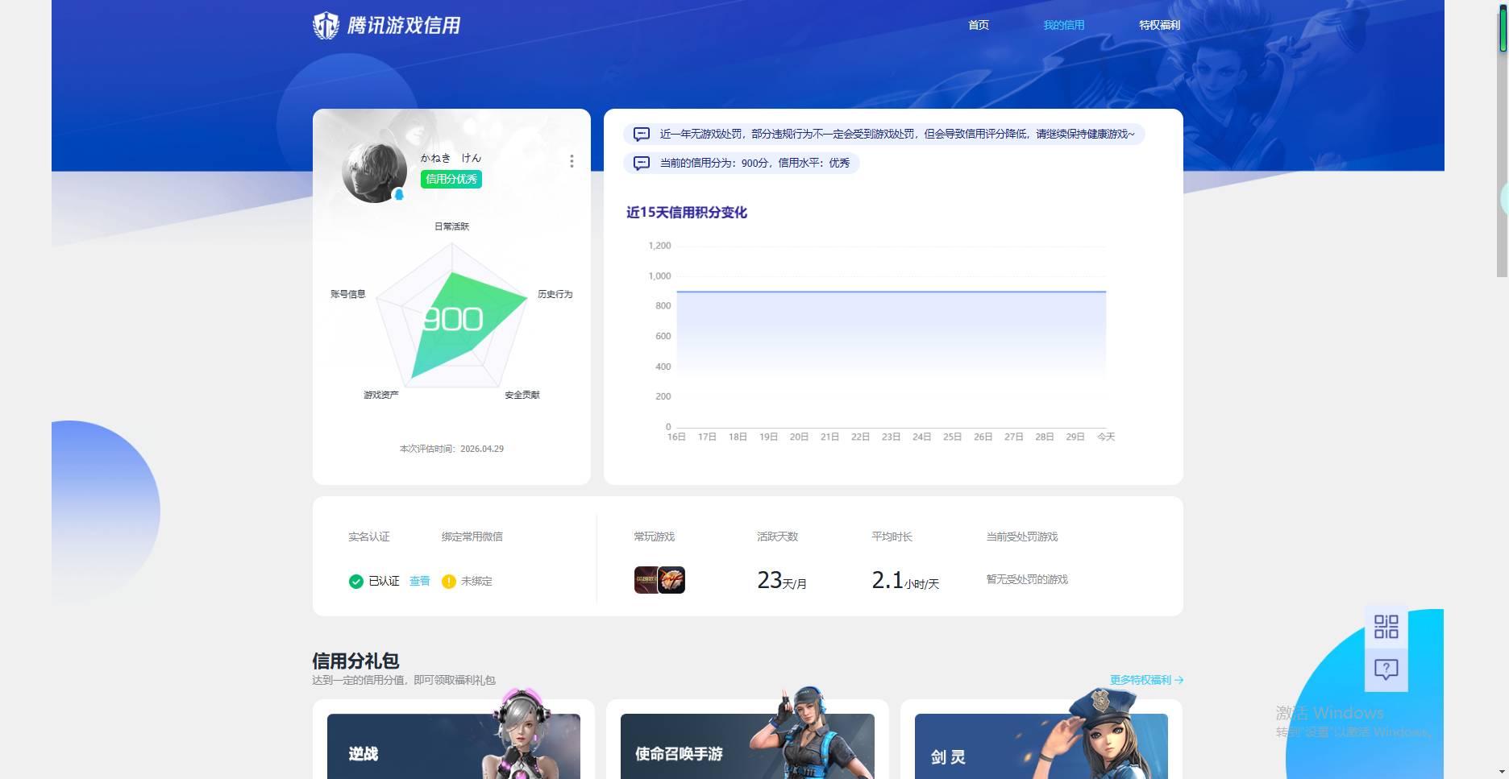
Task: Go to the 特权福利 navigation item
Action: (x=1159, y=25)
